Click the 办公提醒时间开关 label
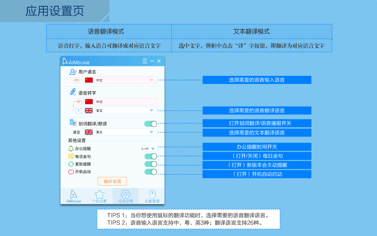Viewport: 377px width, 236px height. (257, 147)
